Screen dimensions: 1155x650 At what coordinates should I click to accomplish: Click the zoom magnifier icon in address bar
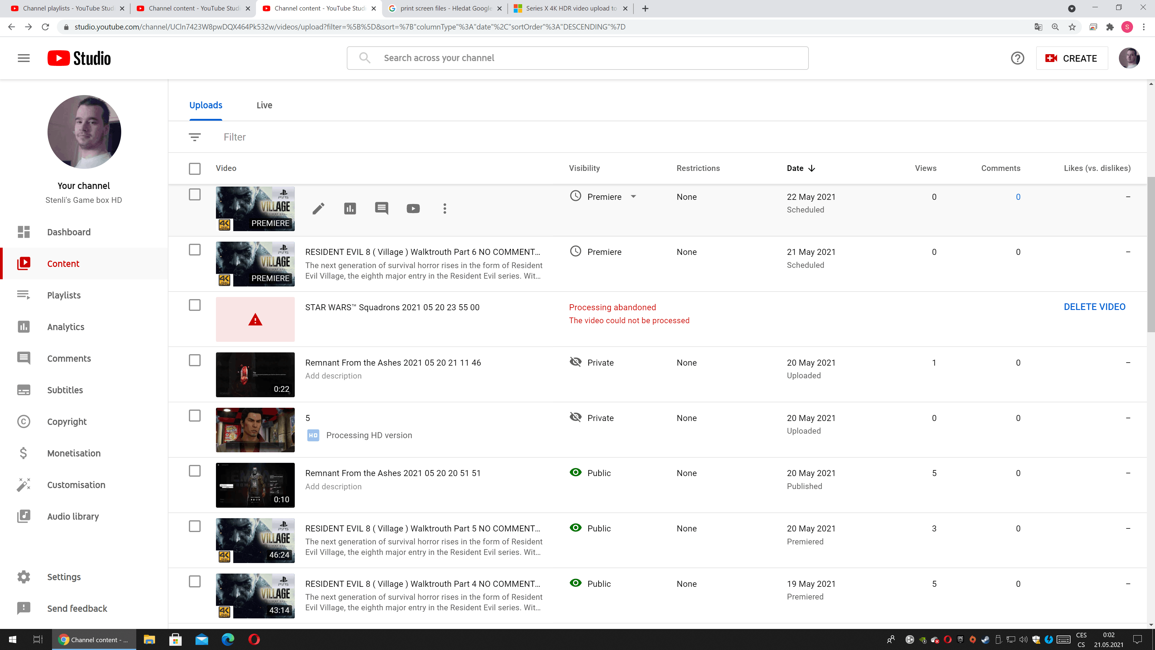click(1055, 27)
